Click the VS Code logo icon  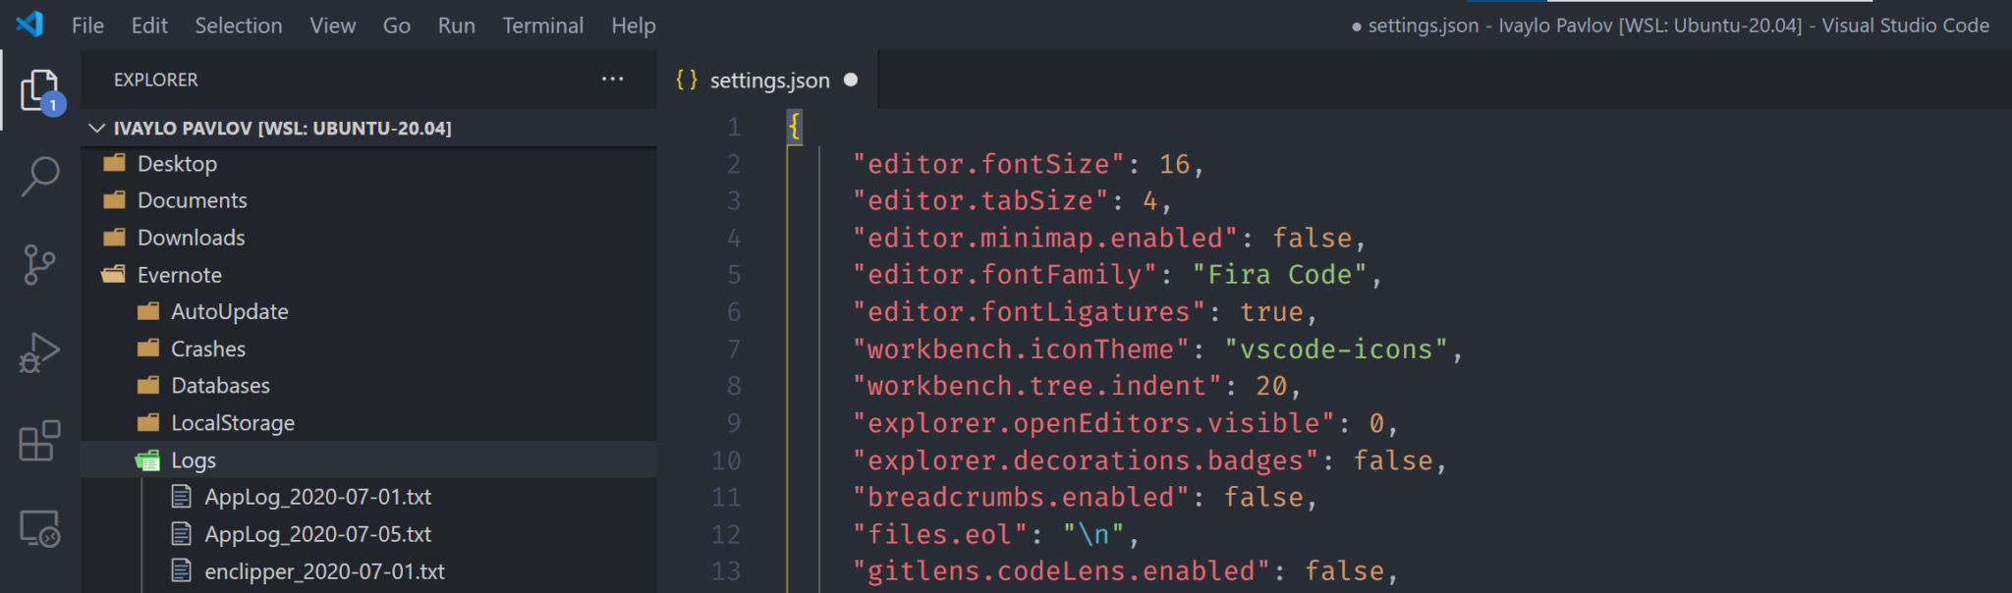point(29,24)
